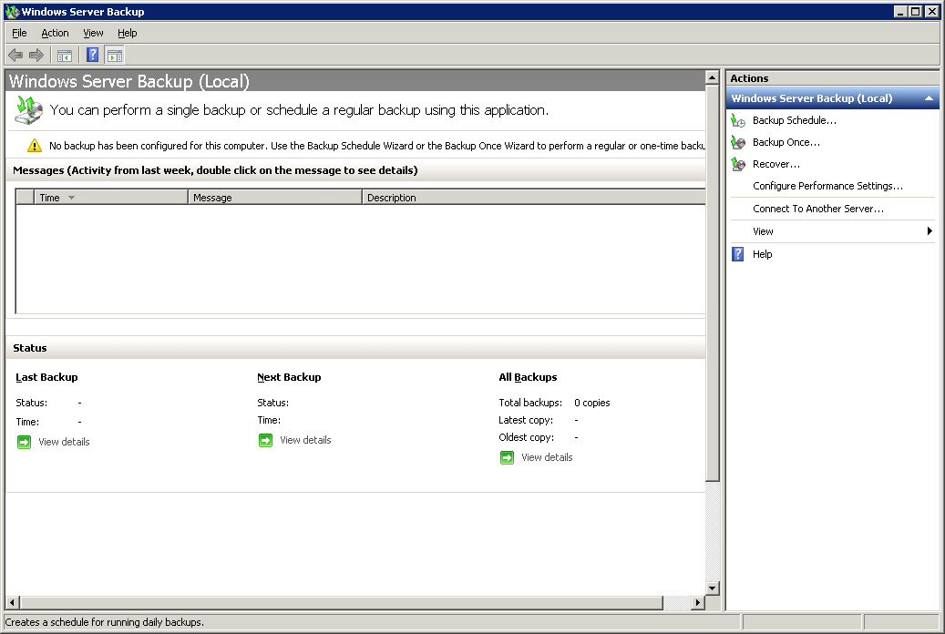Screen dimensions: 945x634
Task: Click the status bar schedule description
Action: click(x=104, y=622)
